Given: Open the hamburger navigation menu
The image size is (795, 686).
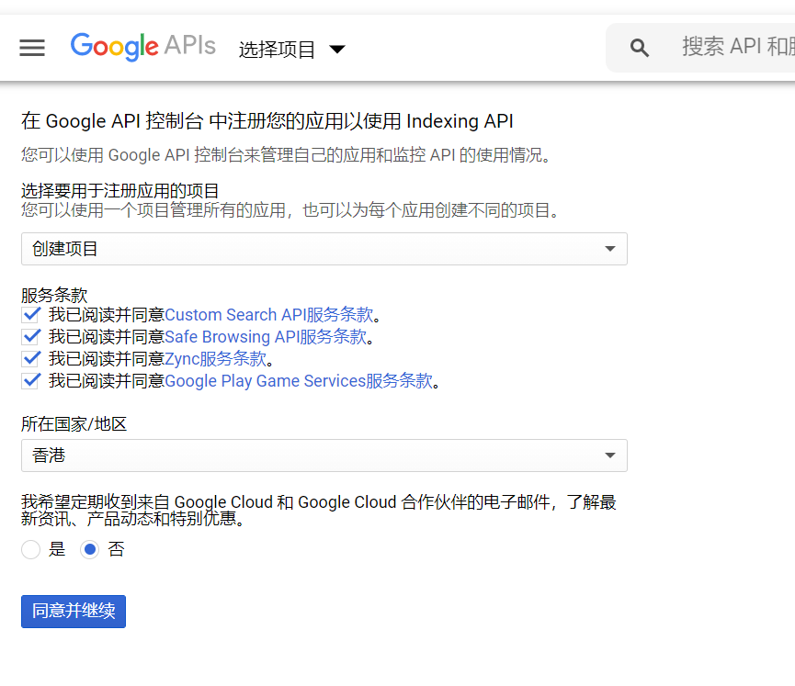Looking at the screenshot, I should point(32,48).
